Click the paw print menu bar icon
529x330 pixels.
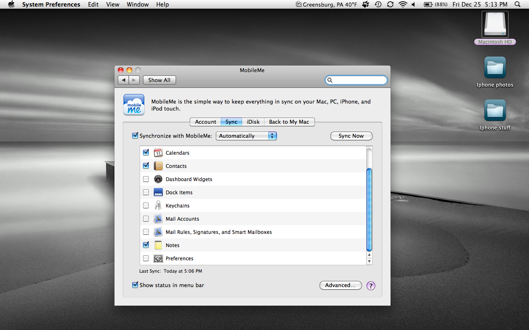coord(366,5)
